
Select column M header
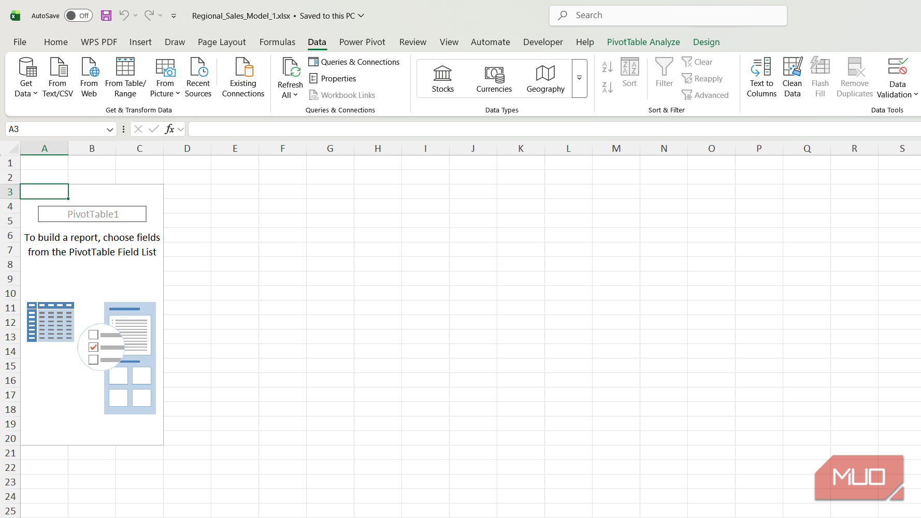(616, 149)
